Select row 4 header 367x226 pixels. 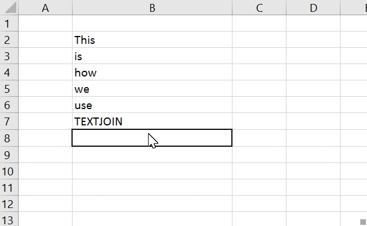pyautogui.click(x=8, y=73)
